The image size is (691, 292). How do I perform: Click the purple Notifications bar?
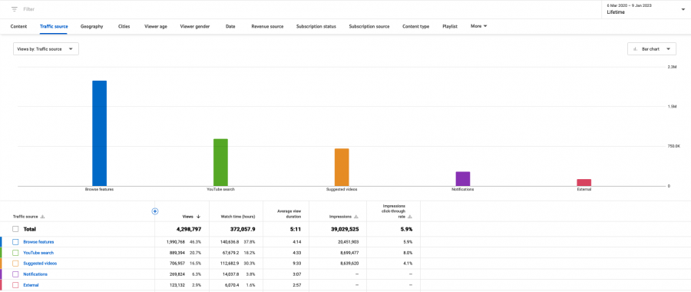point(463,178)
